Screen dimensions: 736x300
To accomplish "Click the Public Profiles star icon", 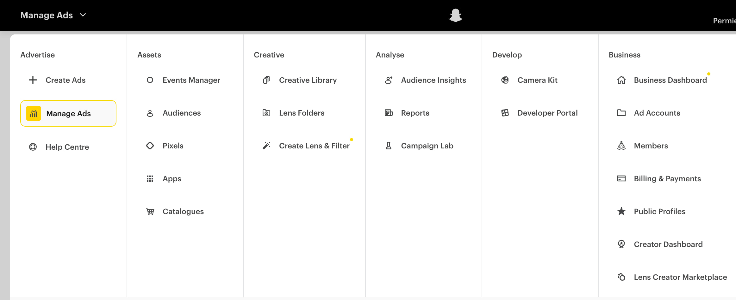I will tap(621, 211).
